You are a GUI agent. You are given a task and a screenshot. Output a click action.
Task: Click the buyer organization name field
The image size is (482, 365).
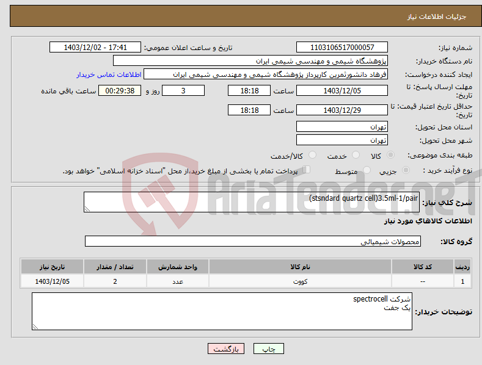click(250, 61)
